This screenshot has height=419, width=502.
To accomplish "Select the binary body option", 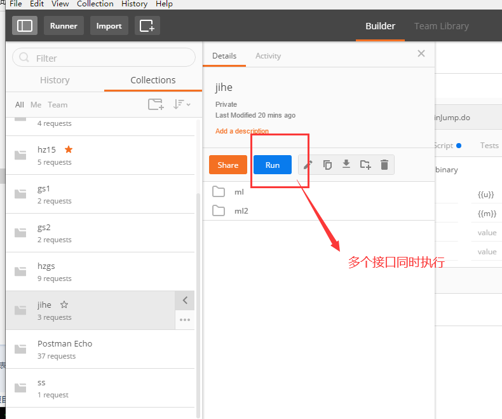I will (x=446, y=170).
